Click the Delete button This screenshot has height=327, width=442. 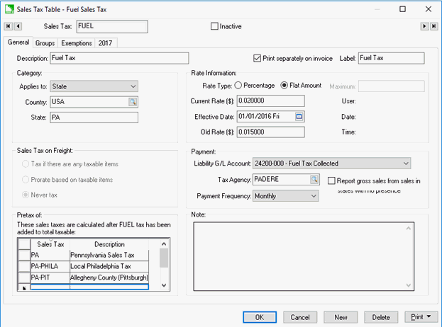click(x=381, y=317)
